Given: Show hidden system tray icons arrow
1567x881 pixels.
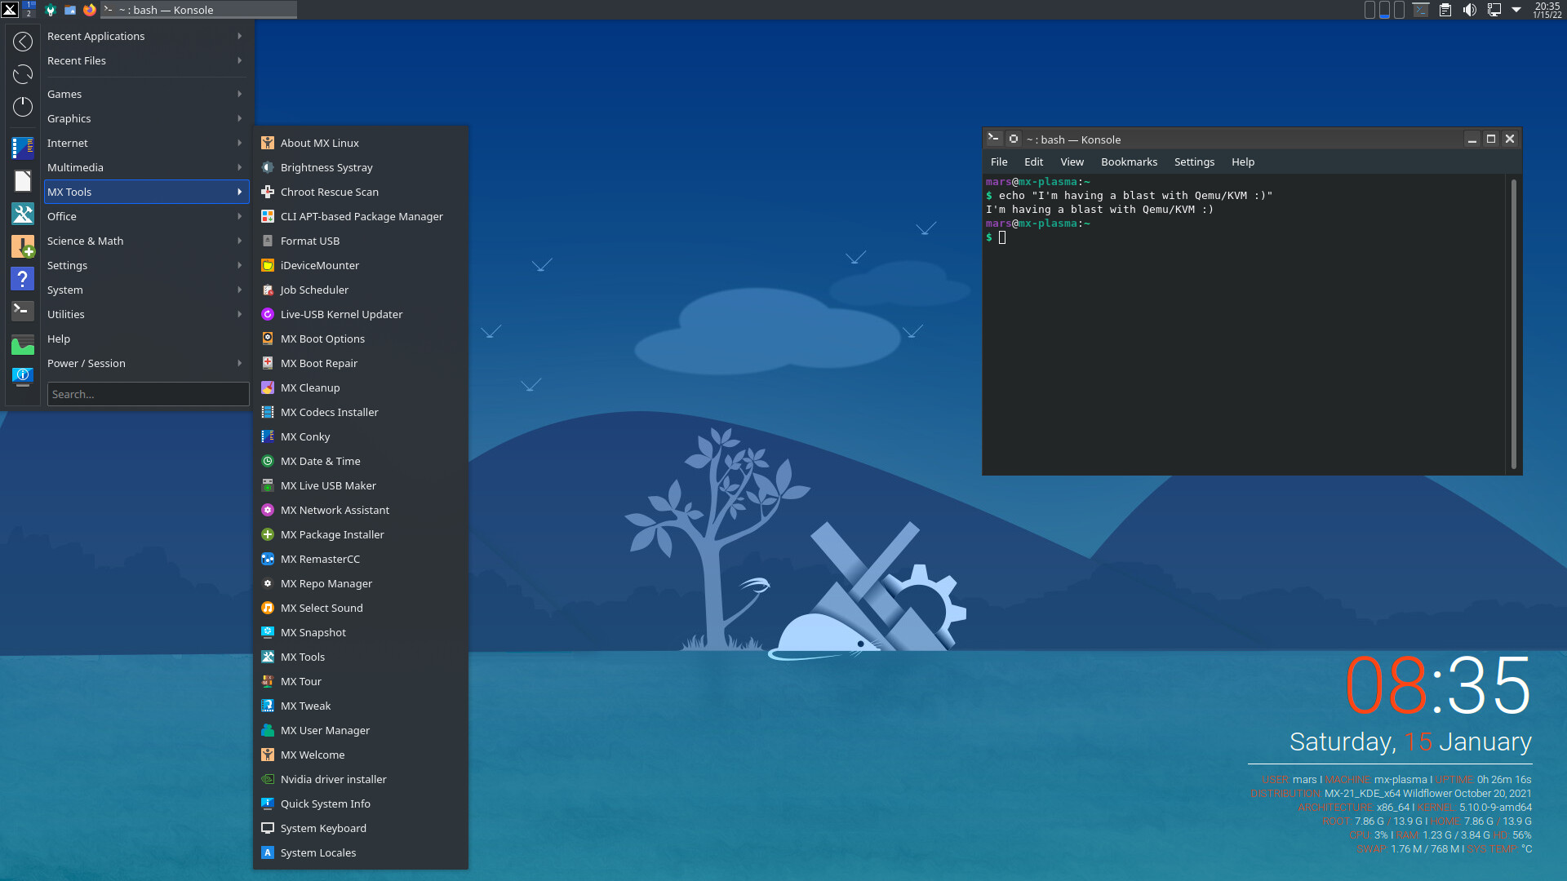Looking at the screenshot, I should (x=1516, y=10).
